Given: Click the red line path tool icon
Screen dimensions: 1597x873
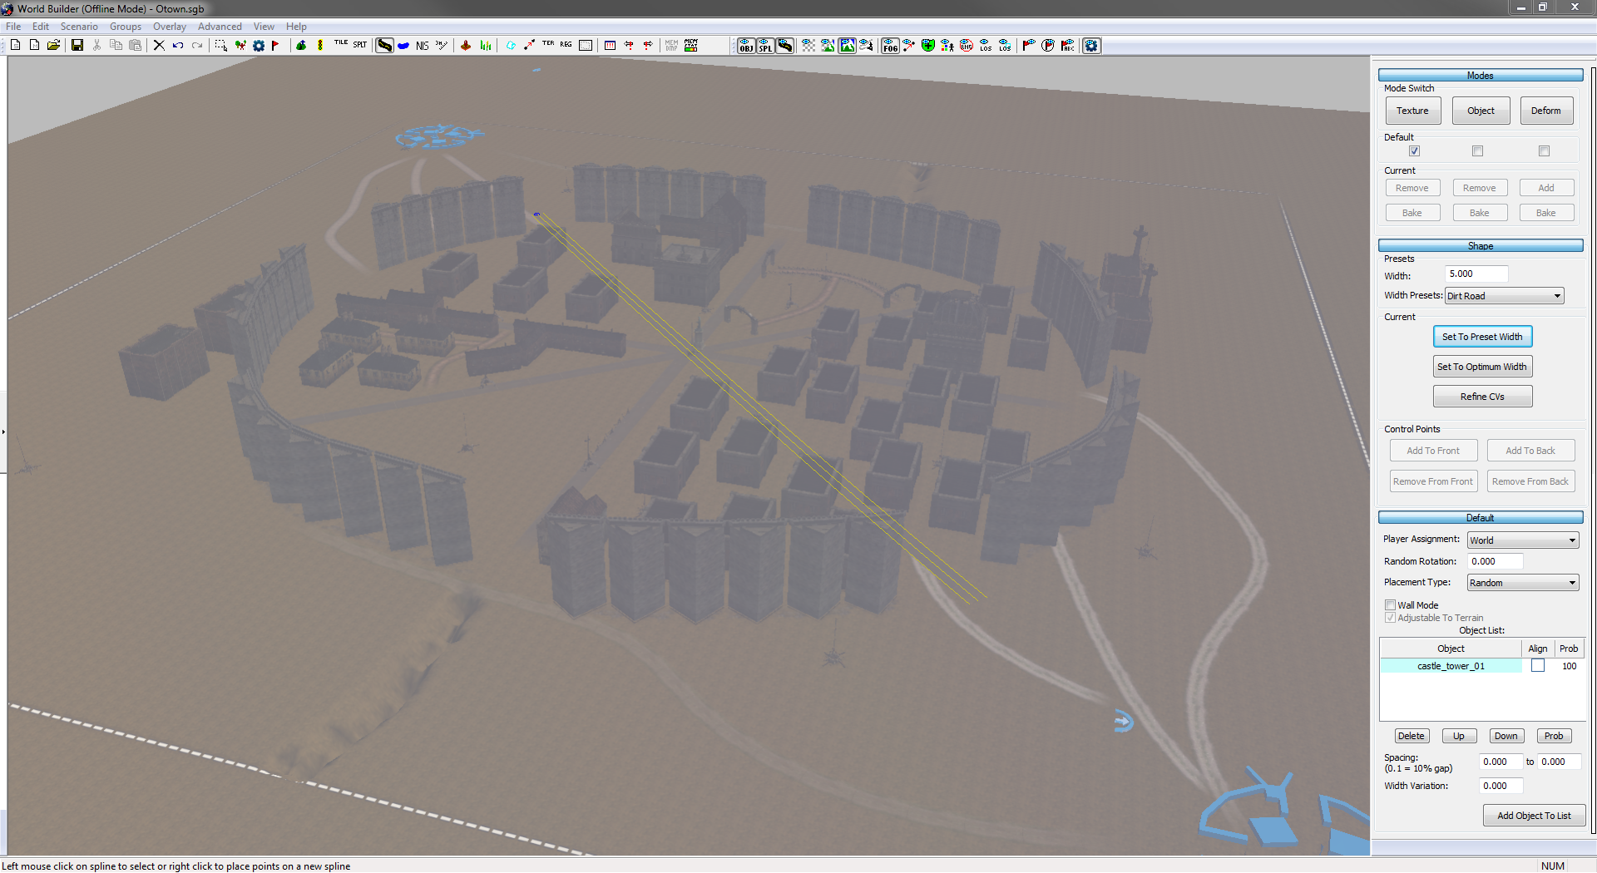Looking at the screenshot, I should coord(530,45).
